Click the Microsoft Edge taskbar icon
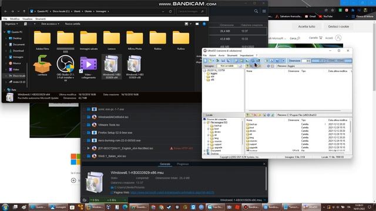This screenshot has width=376, height=211. pos(125,207)
